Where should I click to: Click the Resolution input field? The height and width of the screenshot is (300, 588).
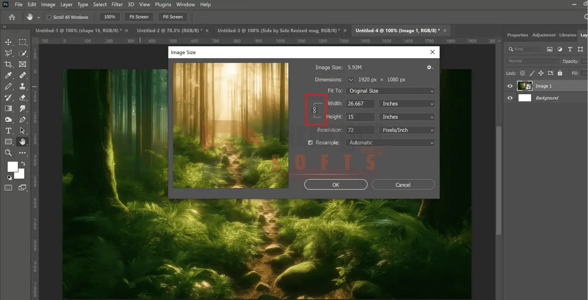(x=360, y=130)
